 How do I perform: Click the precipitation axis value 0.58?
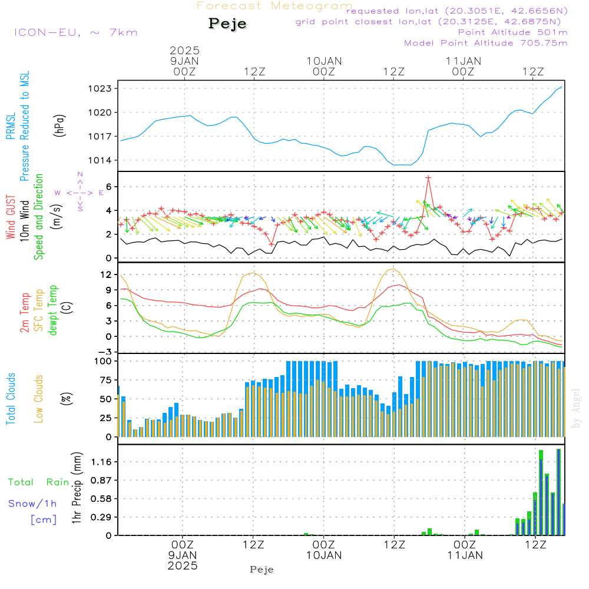[x=101, y=499]
